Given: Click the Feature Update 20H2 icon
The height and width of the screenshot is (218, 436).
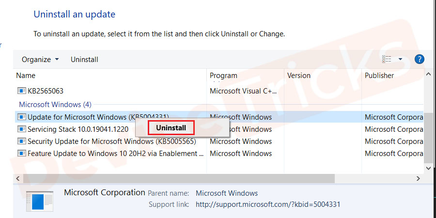Looking at the screenshot, I should pos(22,153).
